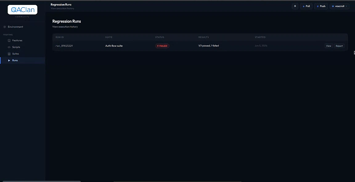The height and width of the screenshot is (182, 355).
Task: Click the Pull button
Action: 306,6
